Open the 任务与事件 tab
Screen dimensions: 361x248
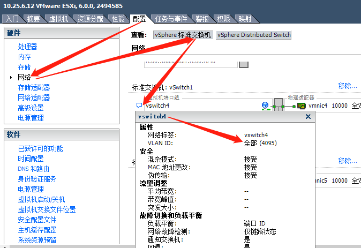[171, 19]
